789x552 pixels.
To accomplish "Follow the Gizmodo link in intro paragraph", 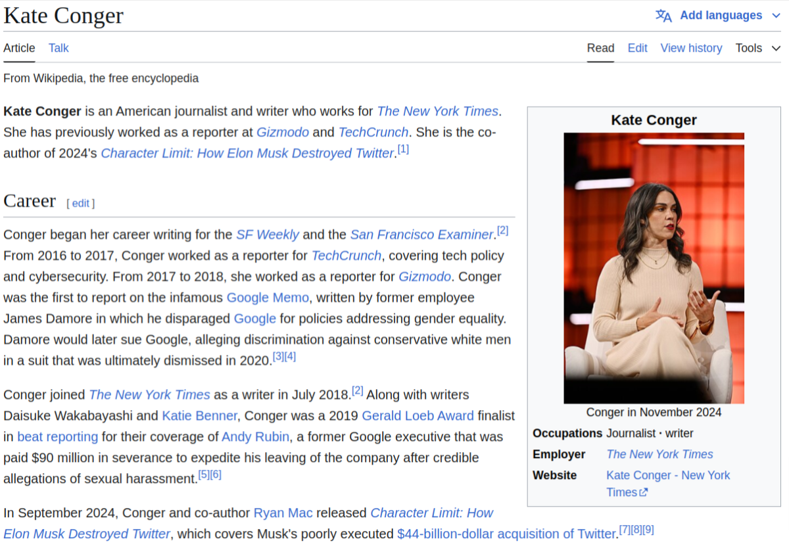I will (x=283, y=132).
